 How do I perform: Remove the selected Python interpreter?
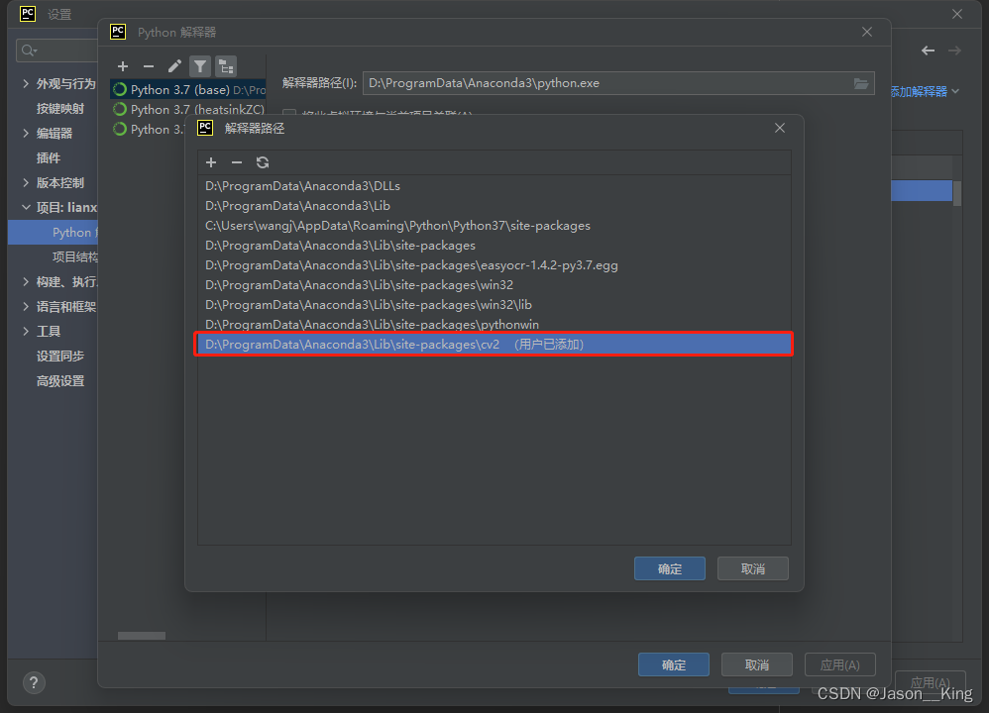[149, 66]
